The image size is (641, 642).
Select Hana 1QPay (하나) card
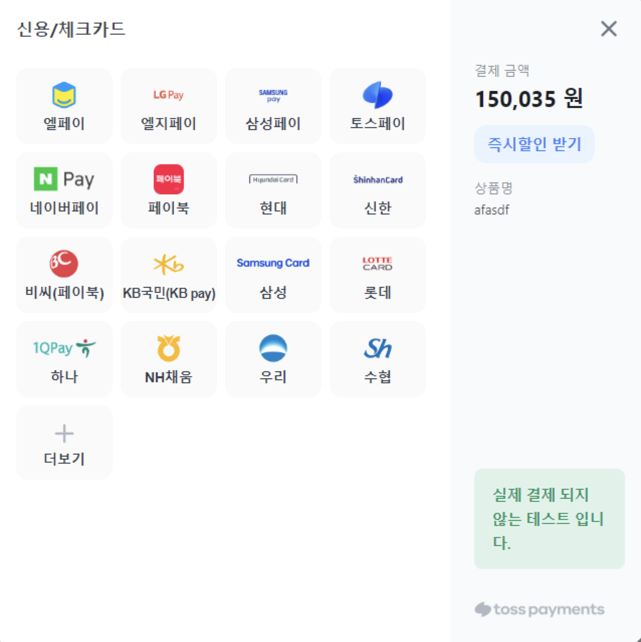click(64, 359)
